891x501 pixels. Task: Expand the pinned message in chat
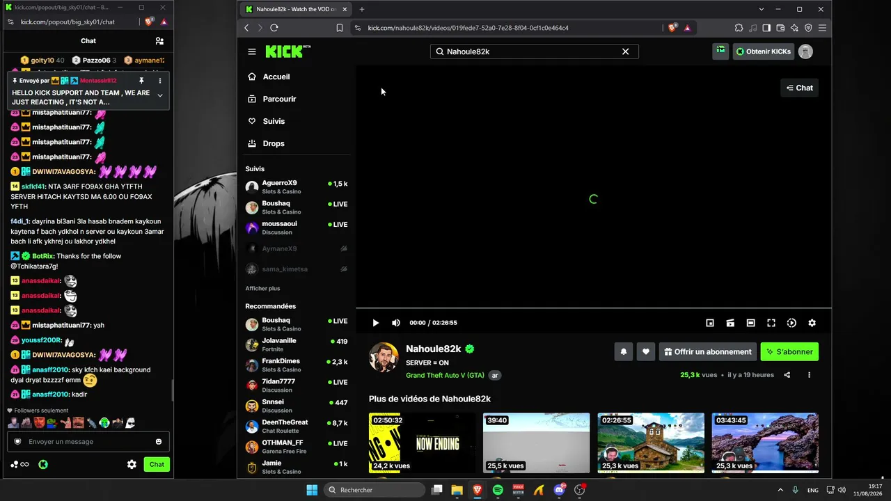(x=160, y=95)
